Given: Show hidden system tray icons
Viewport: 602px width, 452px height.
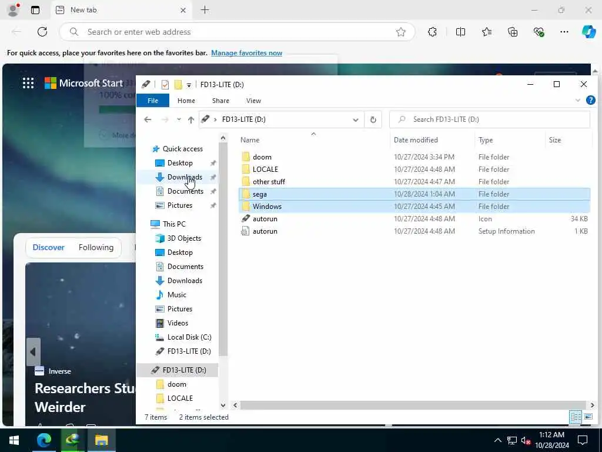Looking at the screenshot, I should pyautogui.click(x=497, y=440).
